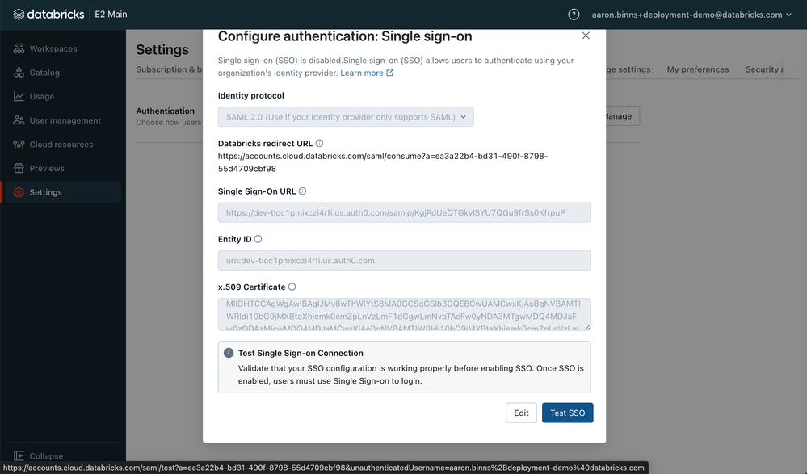Select the Usage chart icon

tap(19, 96)
